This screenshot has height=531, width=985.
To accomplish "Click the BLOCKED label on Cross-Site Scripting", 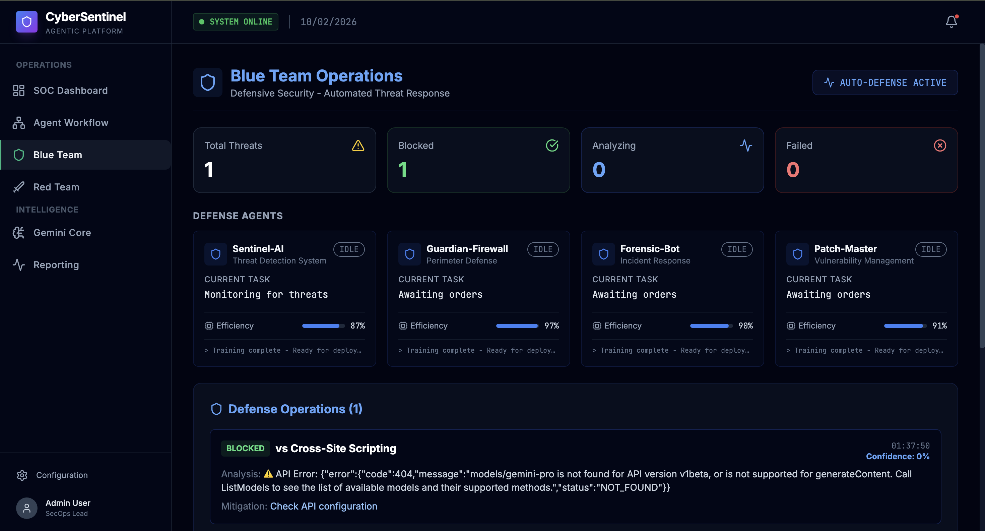I will tap(245, 448).
